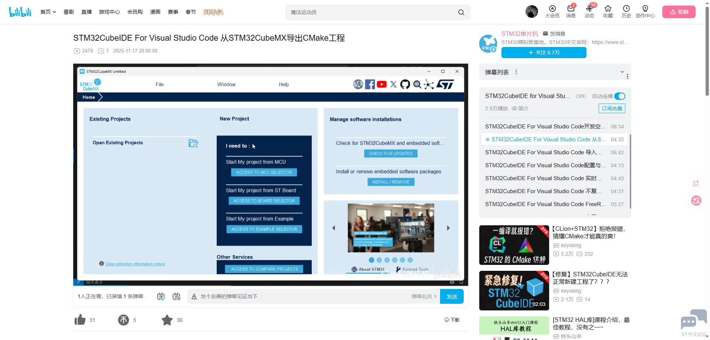Viewport: 710px width, 340px height.
Task: Open 【修复】STM32CubeIDE无法正常新建工程 title link
Action: pyautogui.click(x=590, y=278)
